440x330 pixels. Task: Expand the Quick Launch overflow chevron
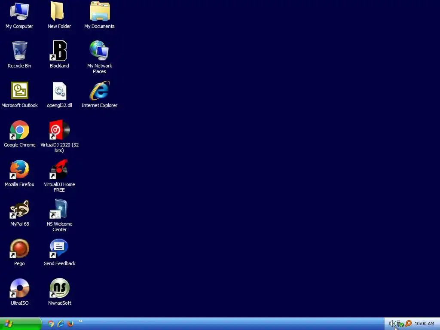click(80, 321)
